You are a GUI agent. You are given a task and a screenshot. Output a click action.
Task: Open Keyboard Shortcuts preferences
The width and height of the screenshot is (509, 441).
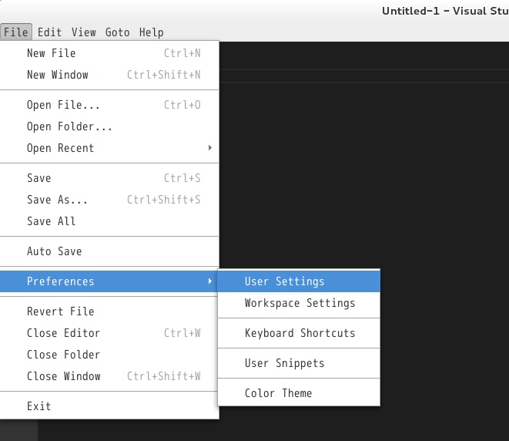[x=300, y=333]
